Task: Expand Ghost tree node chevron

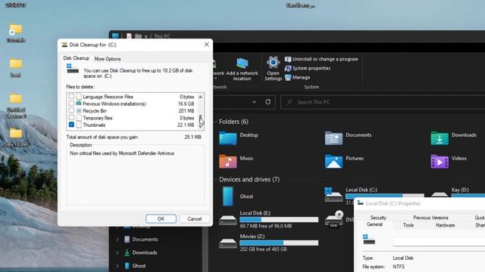Action: (117, 266)
